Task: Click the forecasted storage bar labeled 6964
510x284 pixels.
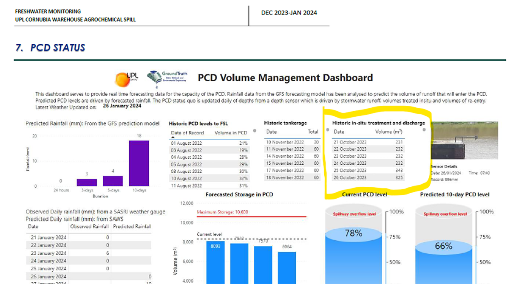Action: coord(287,268)
